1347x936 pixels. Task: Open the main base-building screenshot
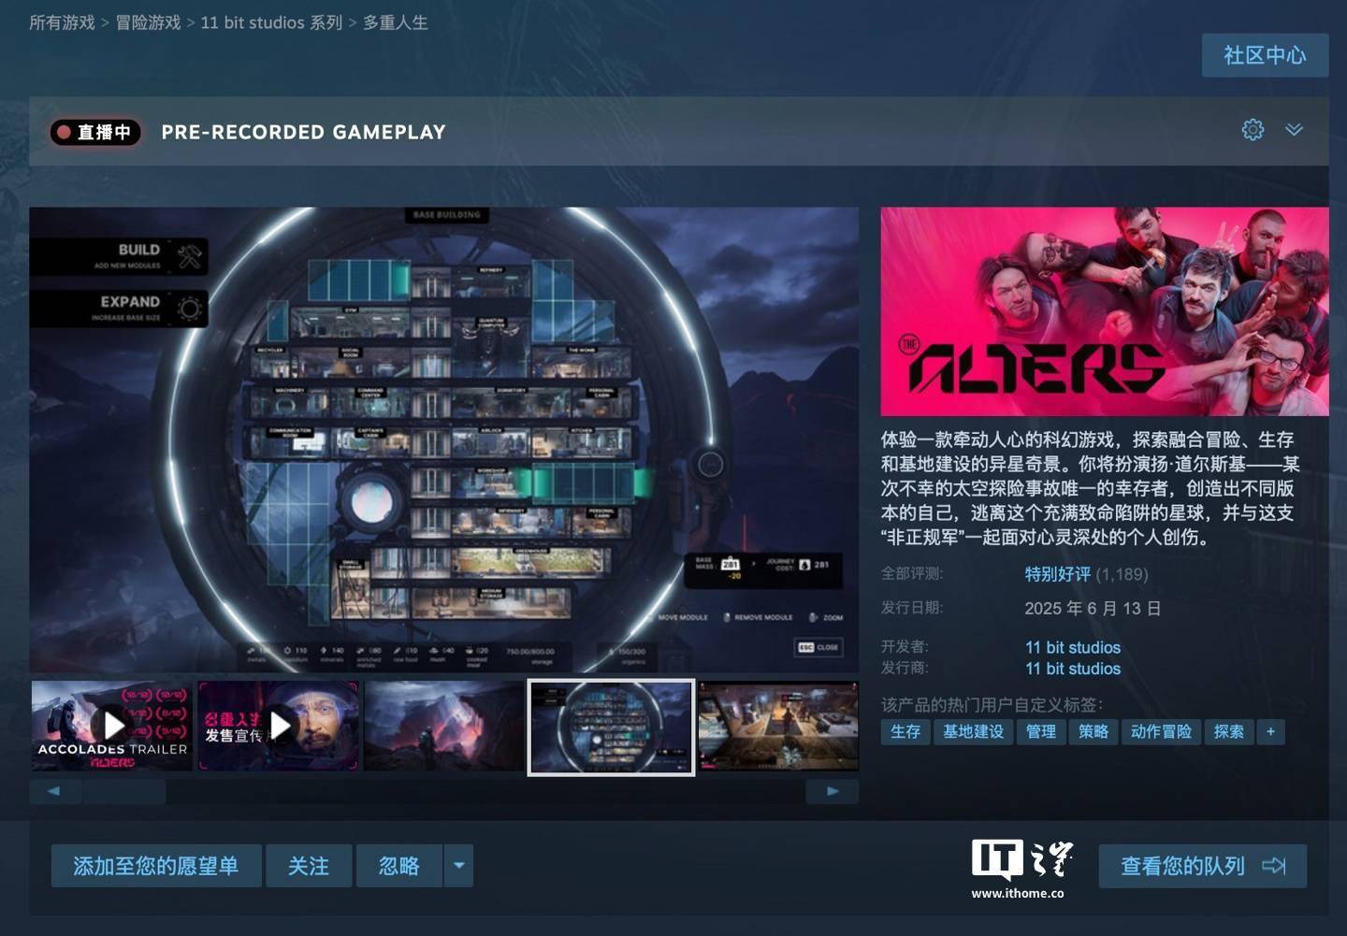(x=443, y=439)
